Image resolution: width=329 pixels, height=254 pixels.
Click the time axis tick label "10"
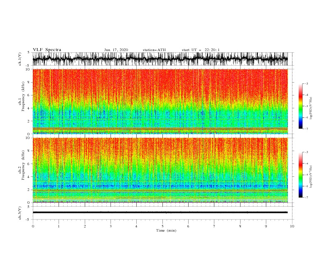pos(292,226)
